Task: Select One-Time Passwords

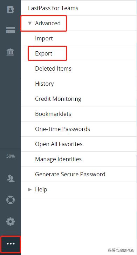Action: tap(79, 129)
